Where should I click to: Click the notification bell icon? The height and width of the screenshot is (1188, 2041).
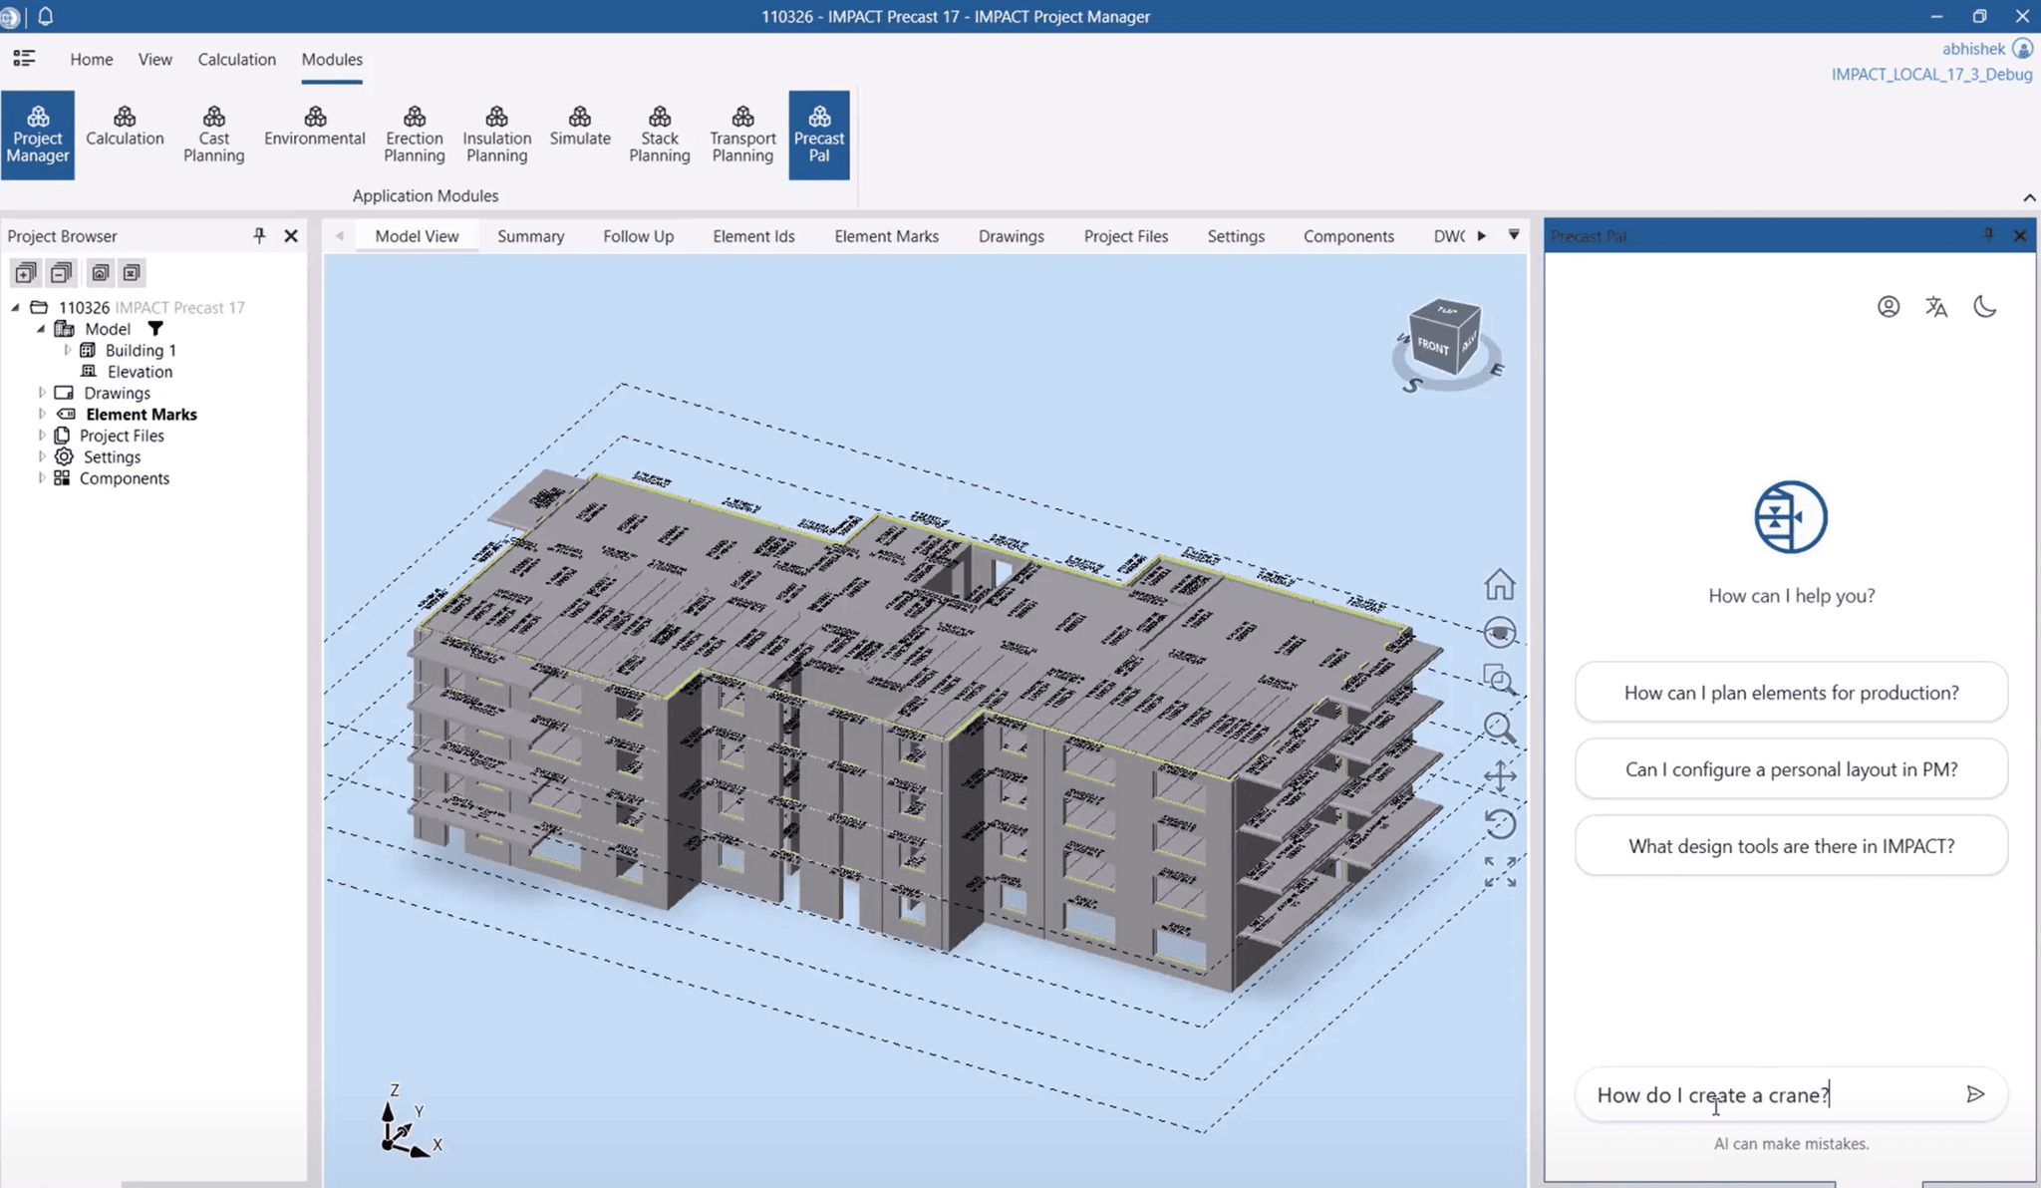[x=46, y=16]
